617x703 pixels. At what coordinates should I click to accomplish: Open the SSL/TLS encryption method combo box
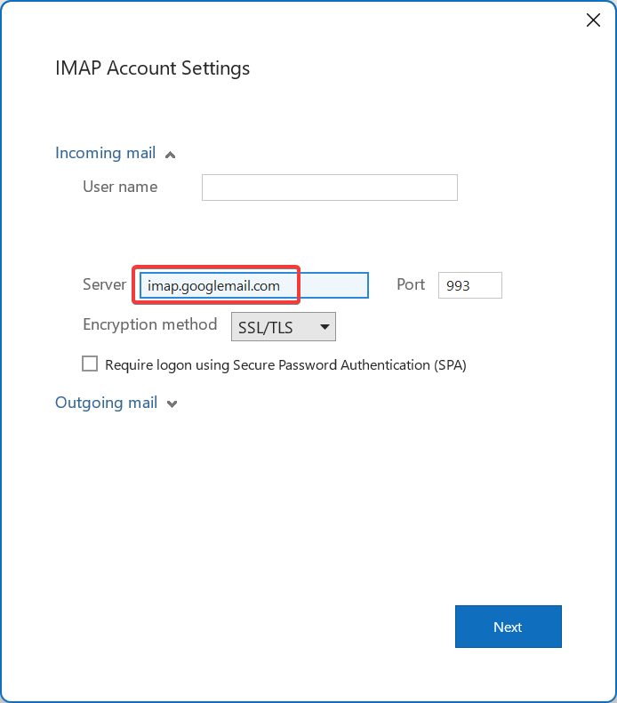pyautogui.click(x=284, y=327)
